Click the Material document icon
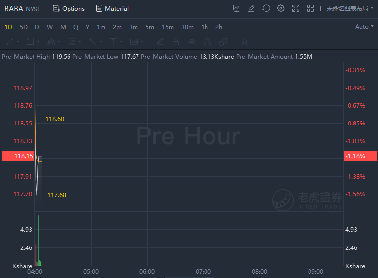378x278 pixels. tap(99, 9)
